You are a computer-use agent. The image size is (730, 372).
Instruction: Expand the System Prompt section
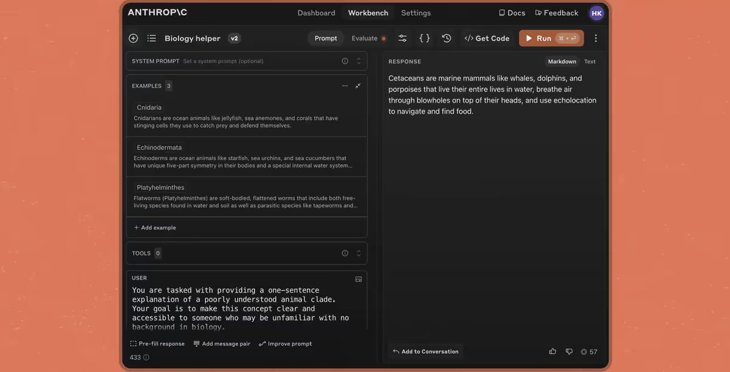point(358,61)
